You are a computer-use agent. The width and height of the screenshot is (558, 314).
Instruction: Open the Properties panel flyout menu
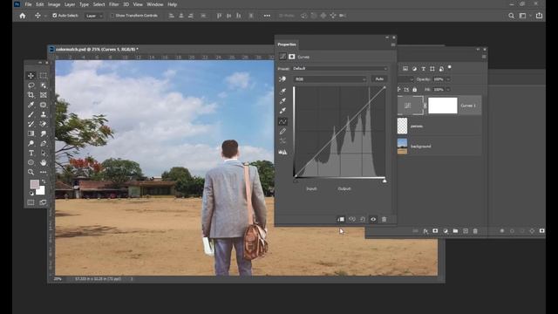pos(393,44)
